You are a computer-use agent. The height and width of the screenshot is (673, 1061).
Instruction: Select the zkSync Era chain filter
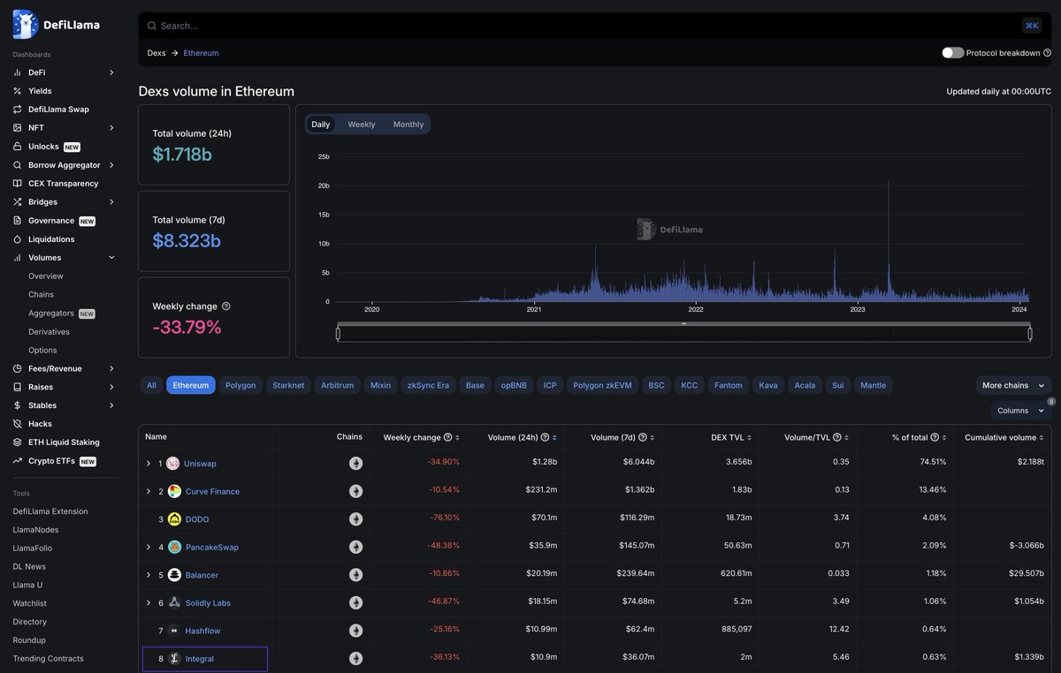click(428, 385)
